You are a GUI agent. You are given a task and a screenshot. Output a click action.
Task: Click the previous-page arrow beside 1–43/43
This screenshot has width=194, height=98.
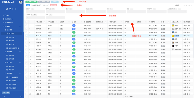click(182, 5)
